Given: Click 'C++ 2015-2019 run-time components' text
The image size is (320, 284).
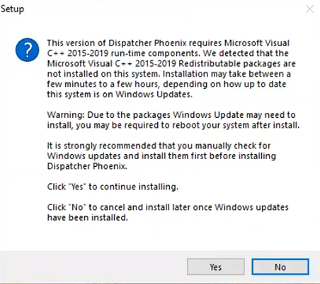Looking at the screenshot, I should 124,53.
